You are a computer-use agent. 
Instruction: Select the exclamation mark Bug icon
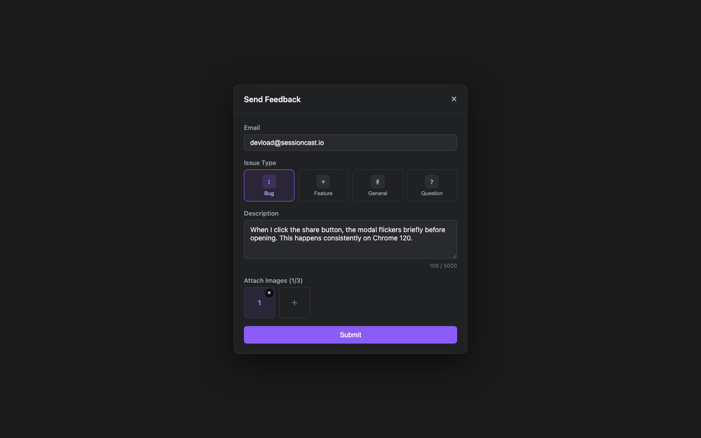pyautogui.click(x=269, y=181)
